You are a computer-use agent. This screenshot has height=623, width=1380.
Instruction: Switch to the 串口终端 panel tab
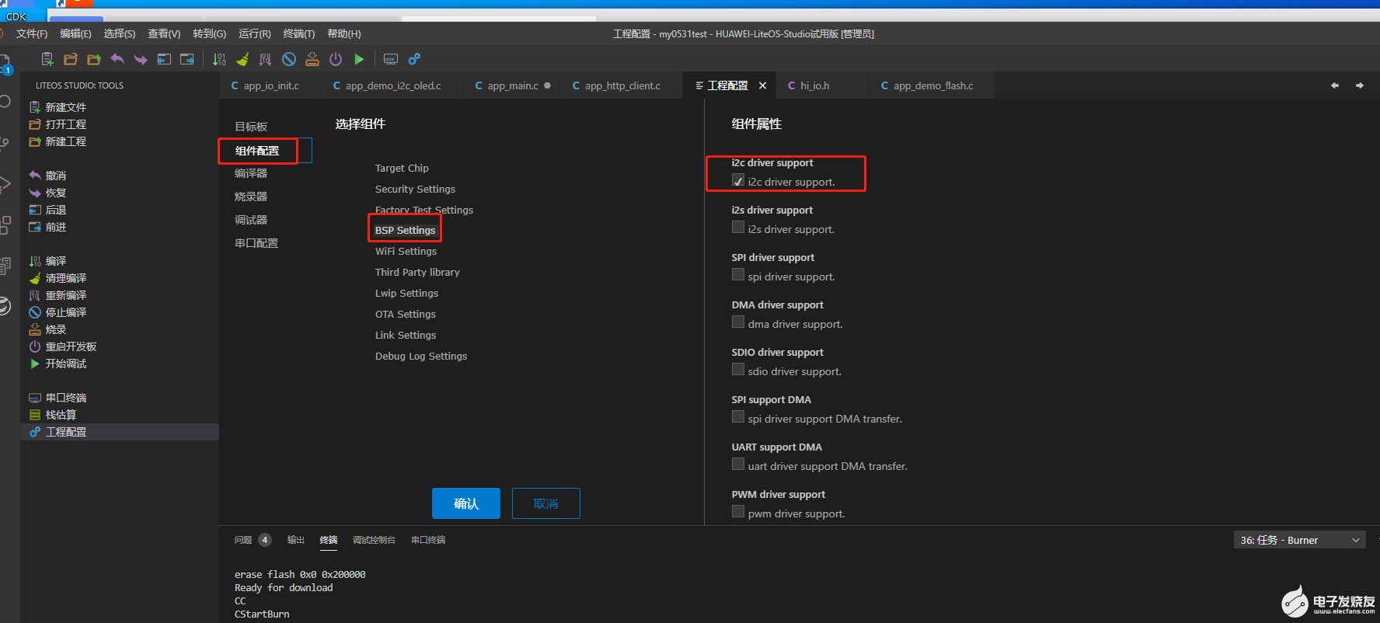[428, 540]
